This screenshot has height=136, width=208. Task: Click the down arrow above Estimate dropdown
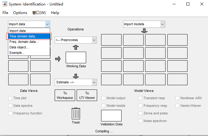tap(76, 76)
